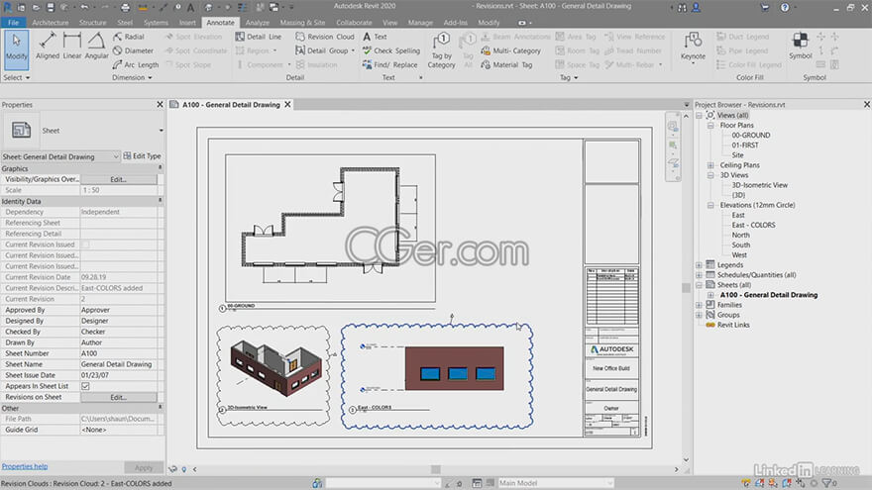The image size is (872, 490).
Task: Collapse the Views (all) tree node
Action: (x=699, y=115)
